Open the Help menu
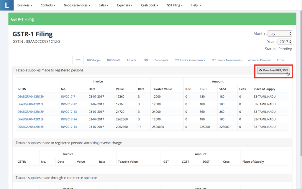Viewport: 302px width, 189px height. coord(196,5)
